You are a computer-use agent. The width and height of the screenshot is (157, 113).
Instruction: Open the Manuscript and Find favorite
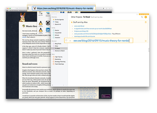point(48,14)
